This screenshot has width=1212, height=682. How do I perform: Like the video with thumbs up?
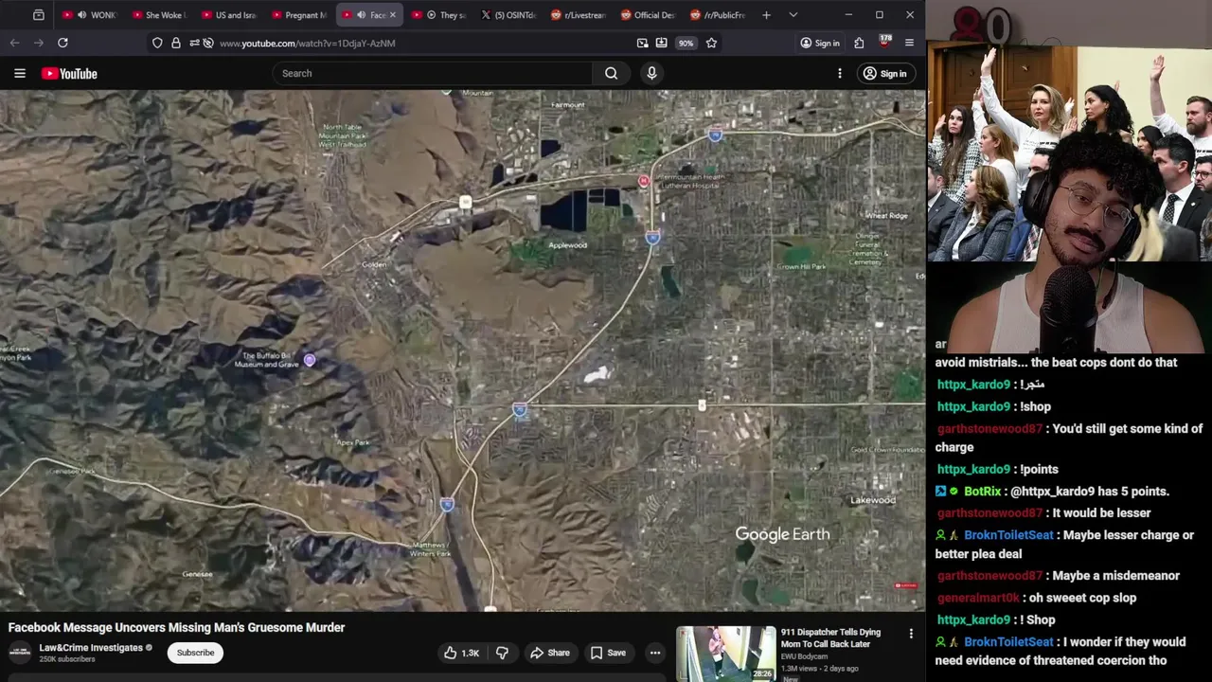point(461,653)
